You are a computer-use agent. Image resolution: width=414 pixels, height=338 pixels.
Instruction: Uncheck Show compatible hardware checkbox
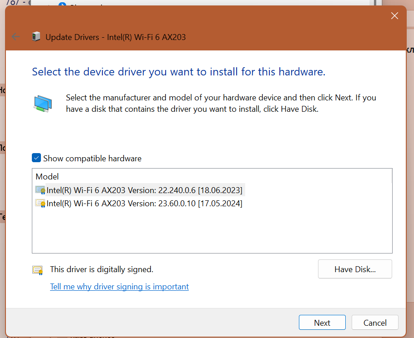coord(36,158)
